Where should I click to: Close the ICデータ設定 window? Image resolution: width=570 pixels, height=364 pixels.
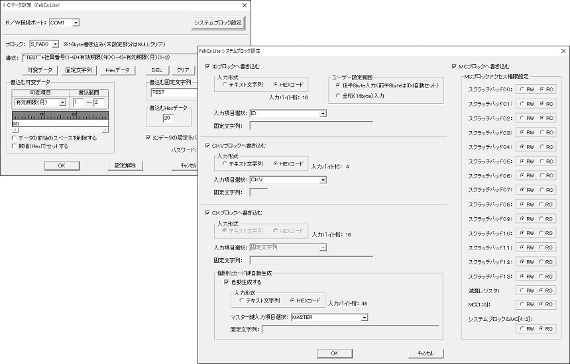245,5
